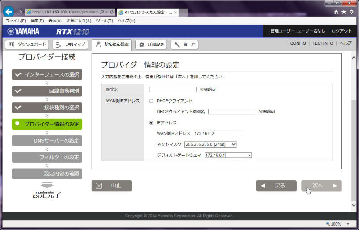
Task: Open the IE tools gear icon
Action: pos(351,12)
